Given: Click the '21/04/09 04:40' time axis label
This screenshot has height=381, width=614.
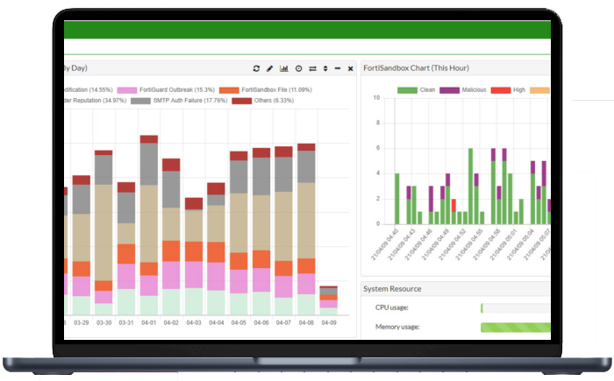Looking at the screenshot, I should [384, 245].
